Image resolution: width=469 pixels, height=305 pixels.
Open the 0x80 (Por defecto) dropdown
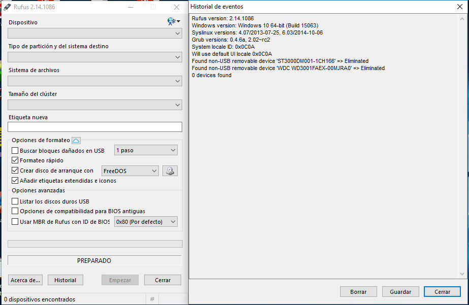point(146,222)
